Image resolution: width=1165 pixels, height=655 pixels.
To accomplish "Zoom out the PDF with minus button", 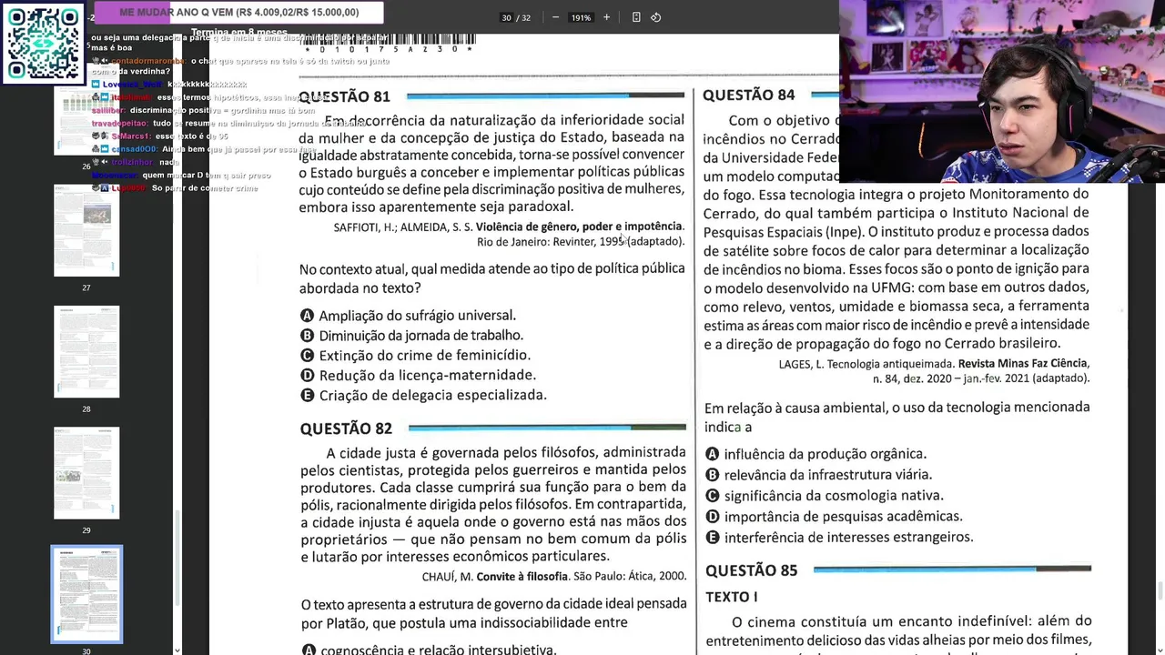I will [x=555, y=17].
